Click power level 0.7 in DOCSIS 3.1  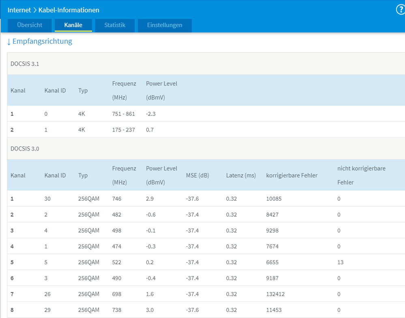(x=150, y=130)
